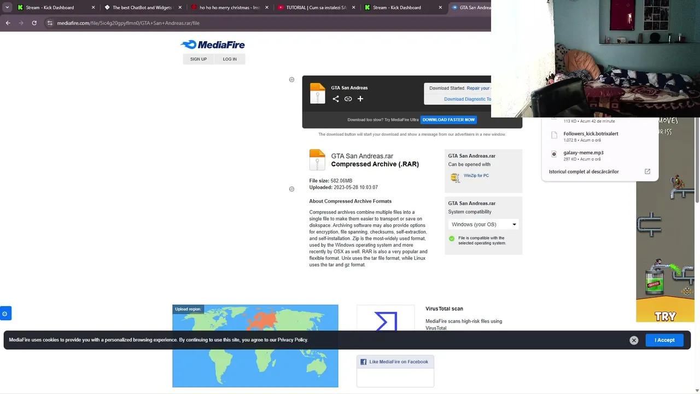Viewport: 700px width, 394px height.
Task: Click the TRY game advertisement banner
Action: coord(666,220)
